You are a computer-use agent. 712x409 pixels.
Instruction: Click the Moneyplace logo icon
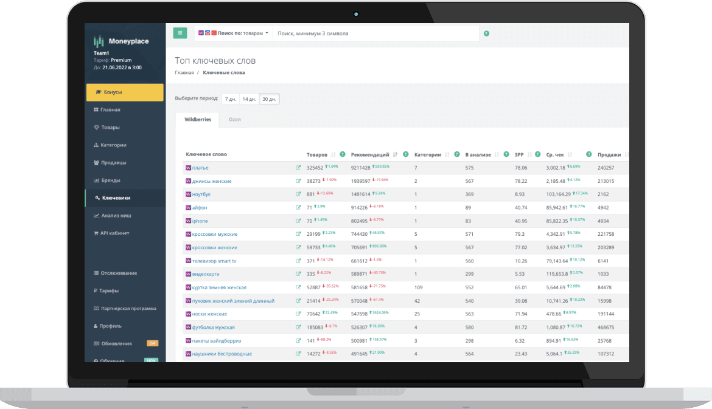point(99,41)
